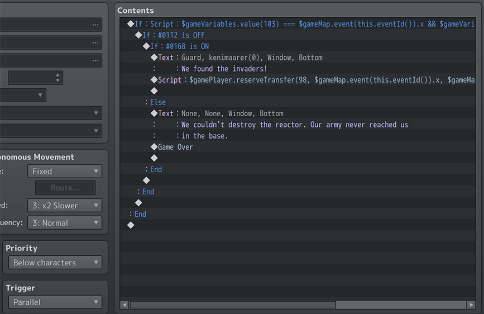
Task: Click the right arrow of the horizontal scrollbar
Action: [472, 305]
